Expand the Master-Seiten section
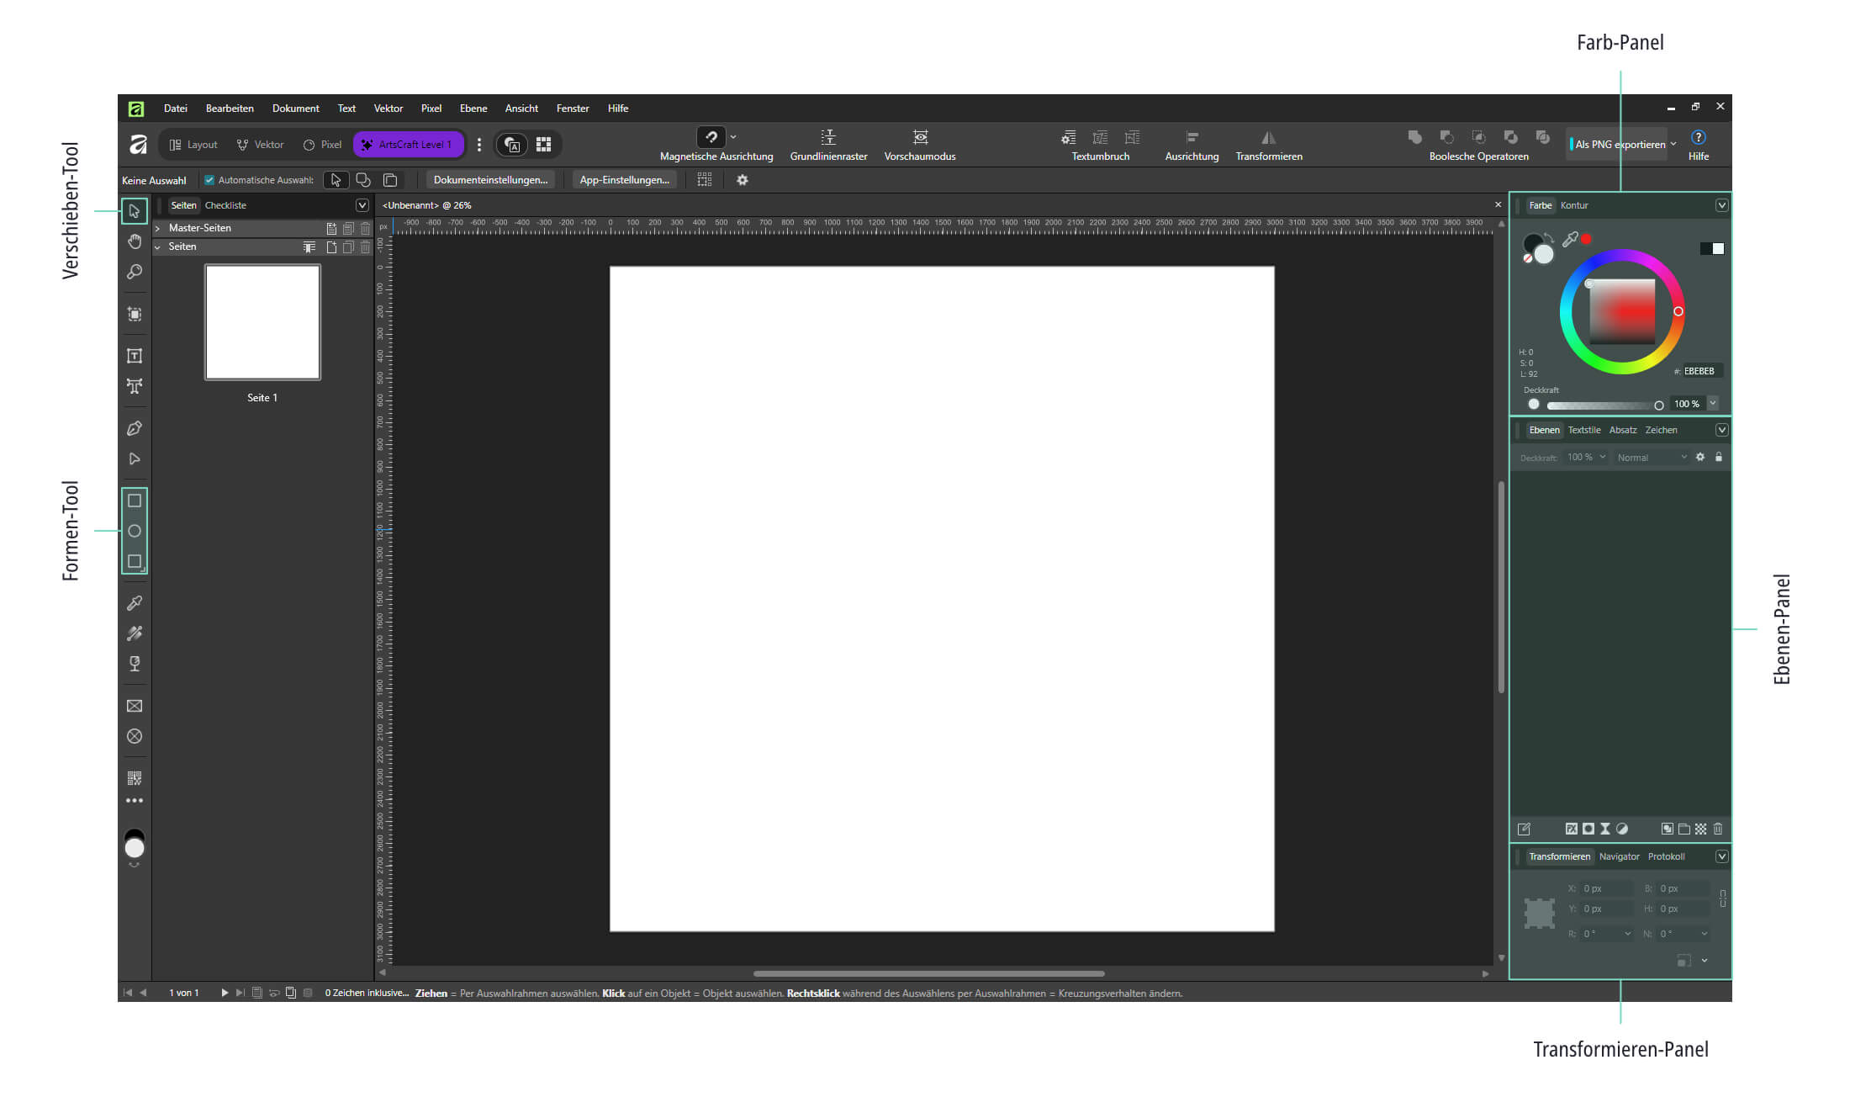Viewport: 1850px width, 1097px height. [x=157, y=228]
